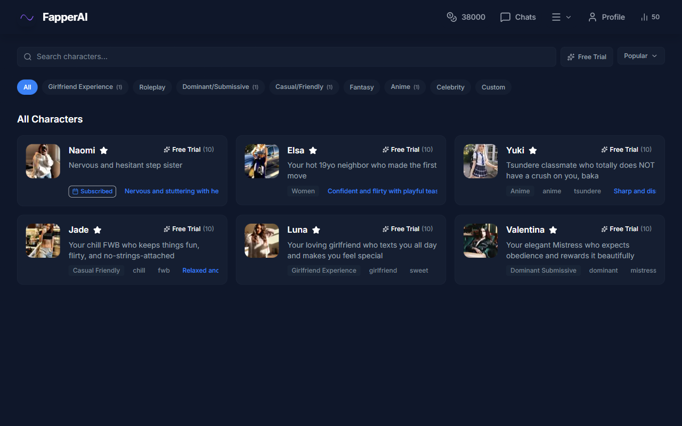Click the sparkle Free Trial icon on Elsa's card
Image resolution: width=682 pixels, height=426 pixels.
[385, 149]
